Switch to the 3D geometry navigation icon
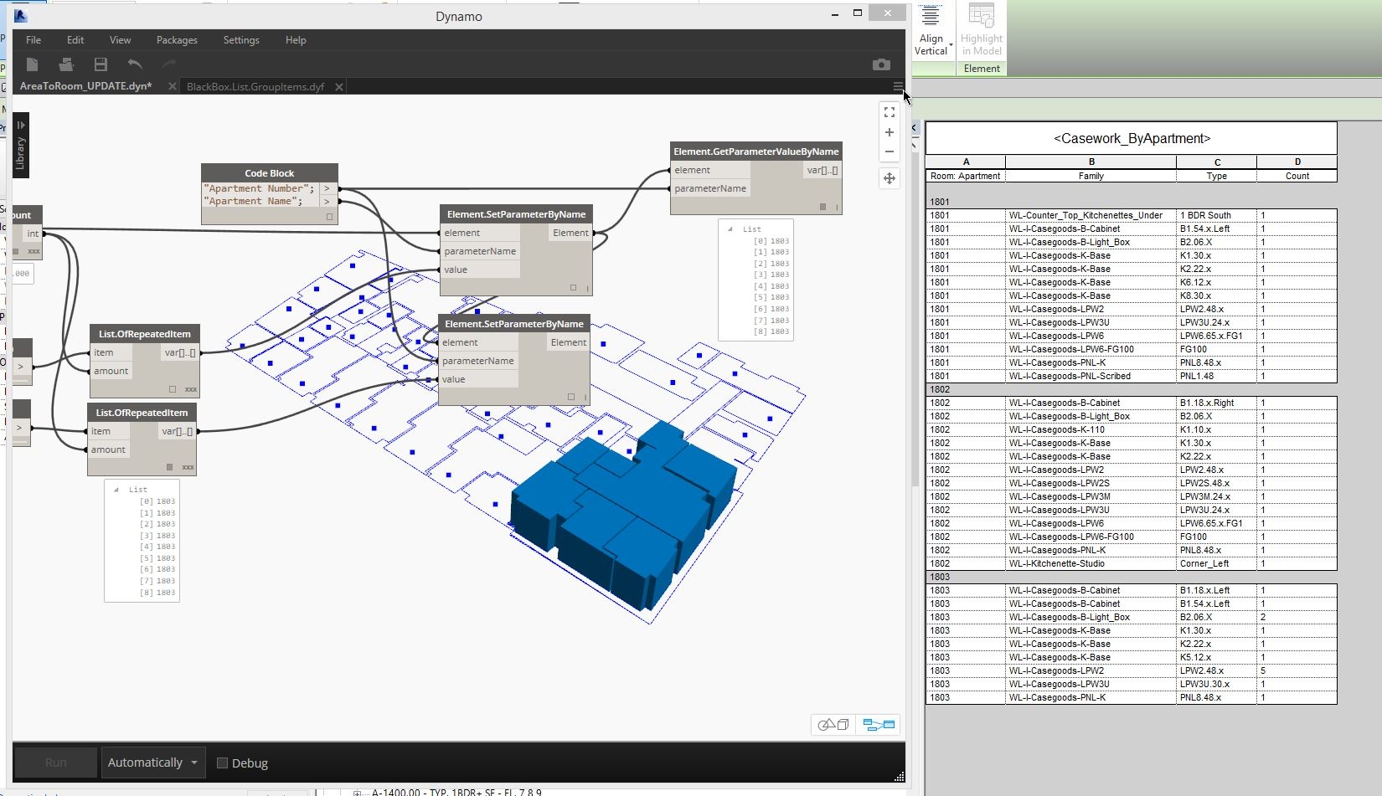Image resolution: width=1382 pixels, height=796 pixels. (833, 724)
